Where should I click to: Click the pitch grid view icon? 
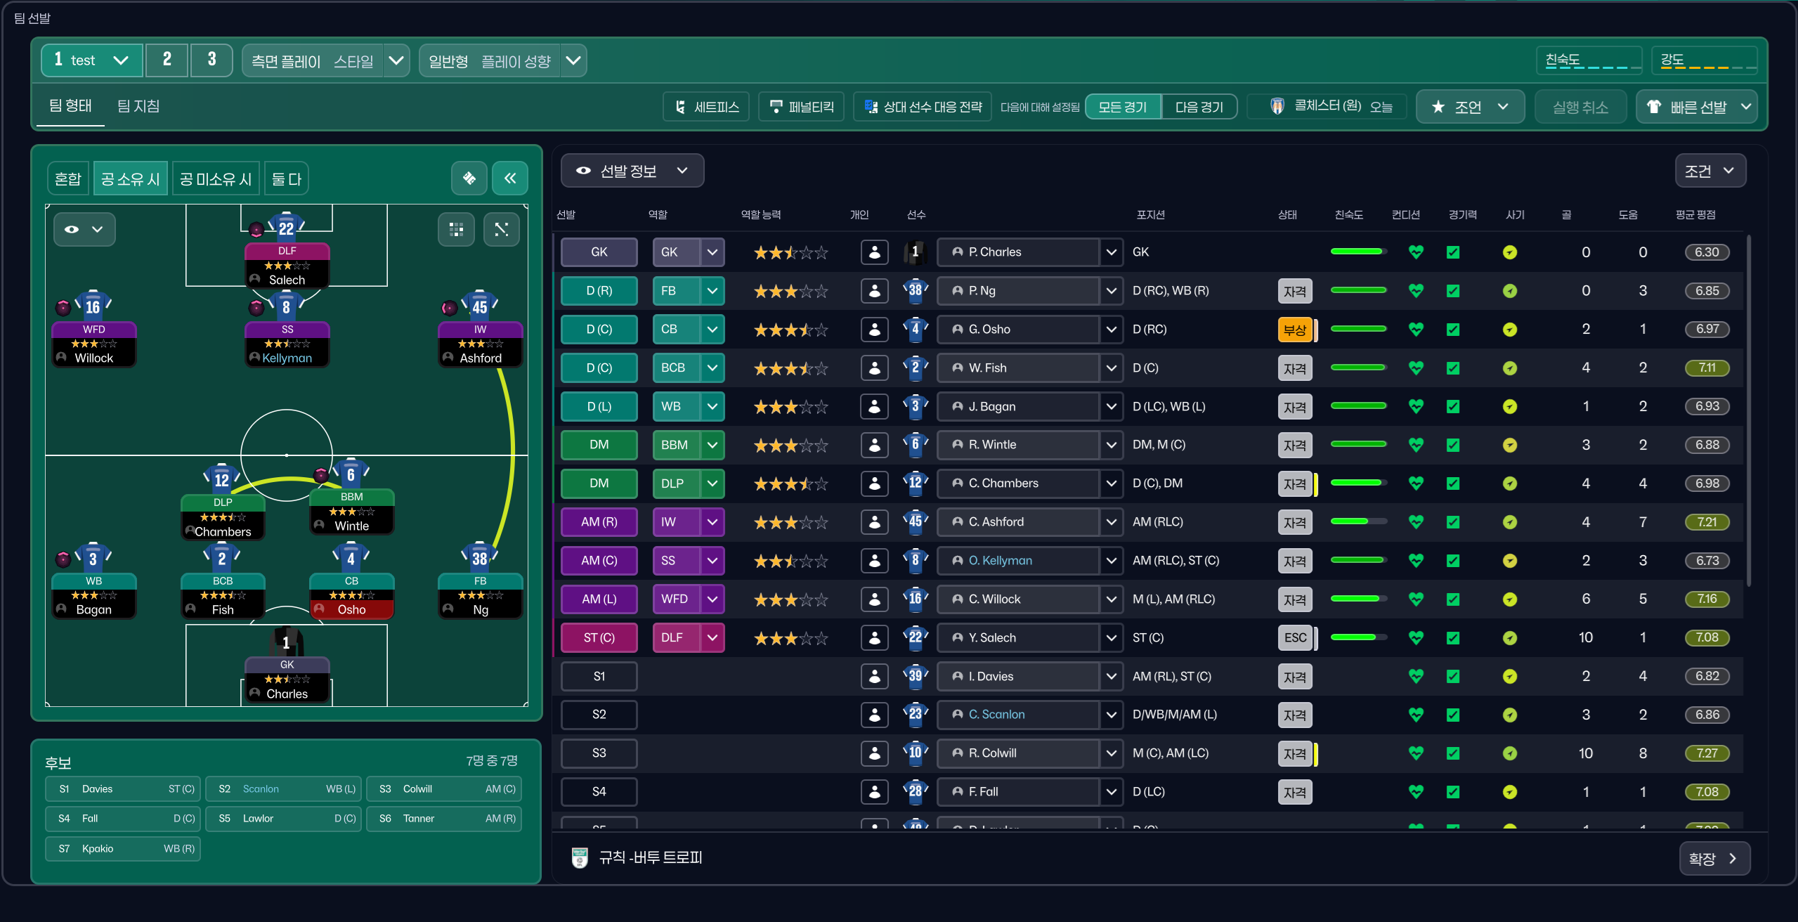[456, 229]
